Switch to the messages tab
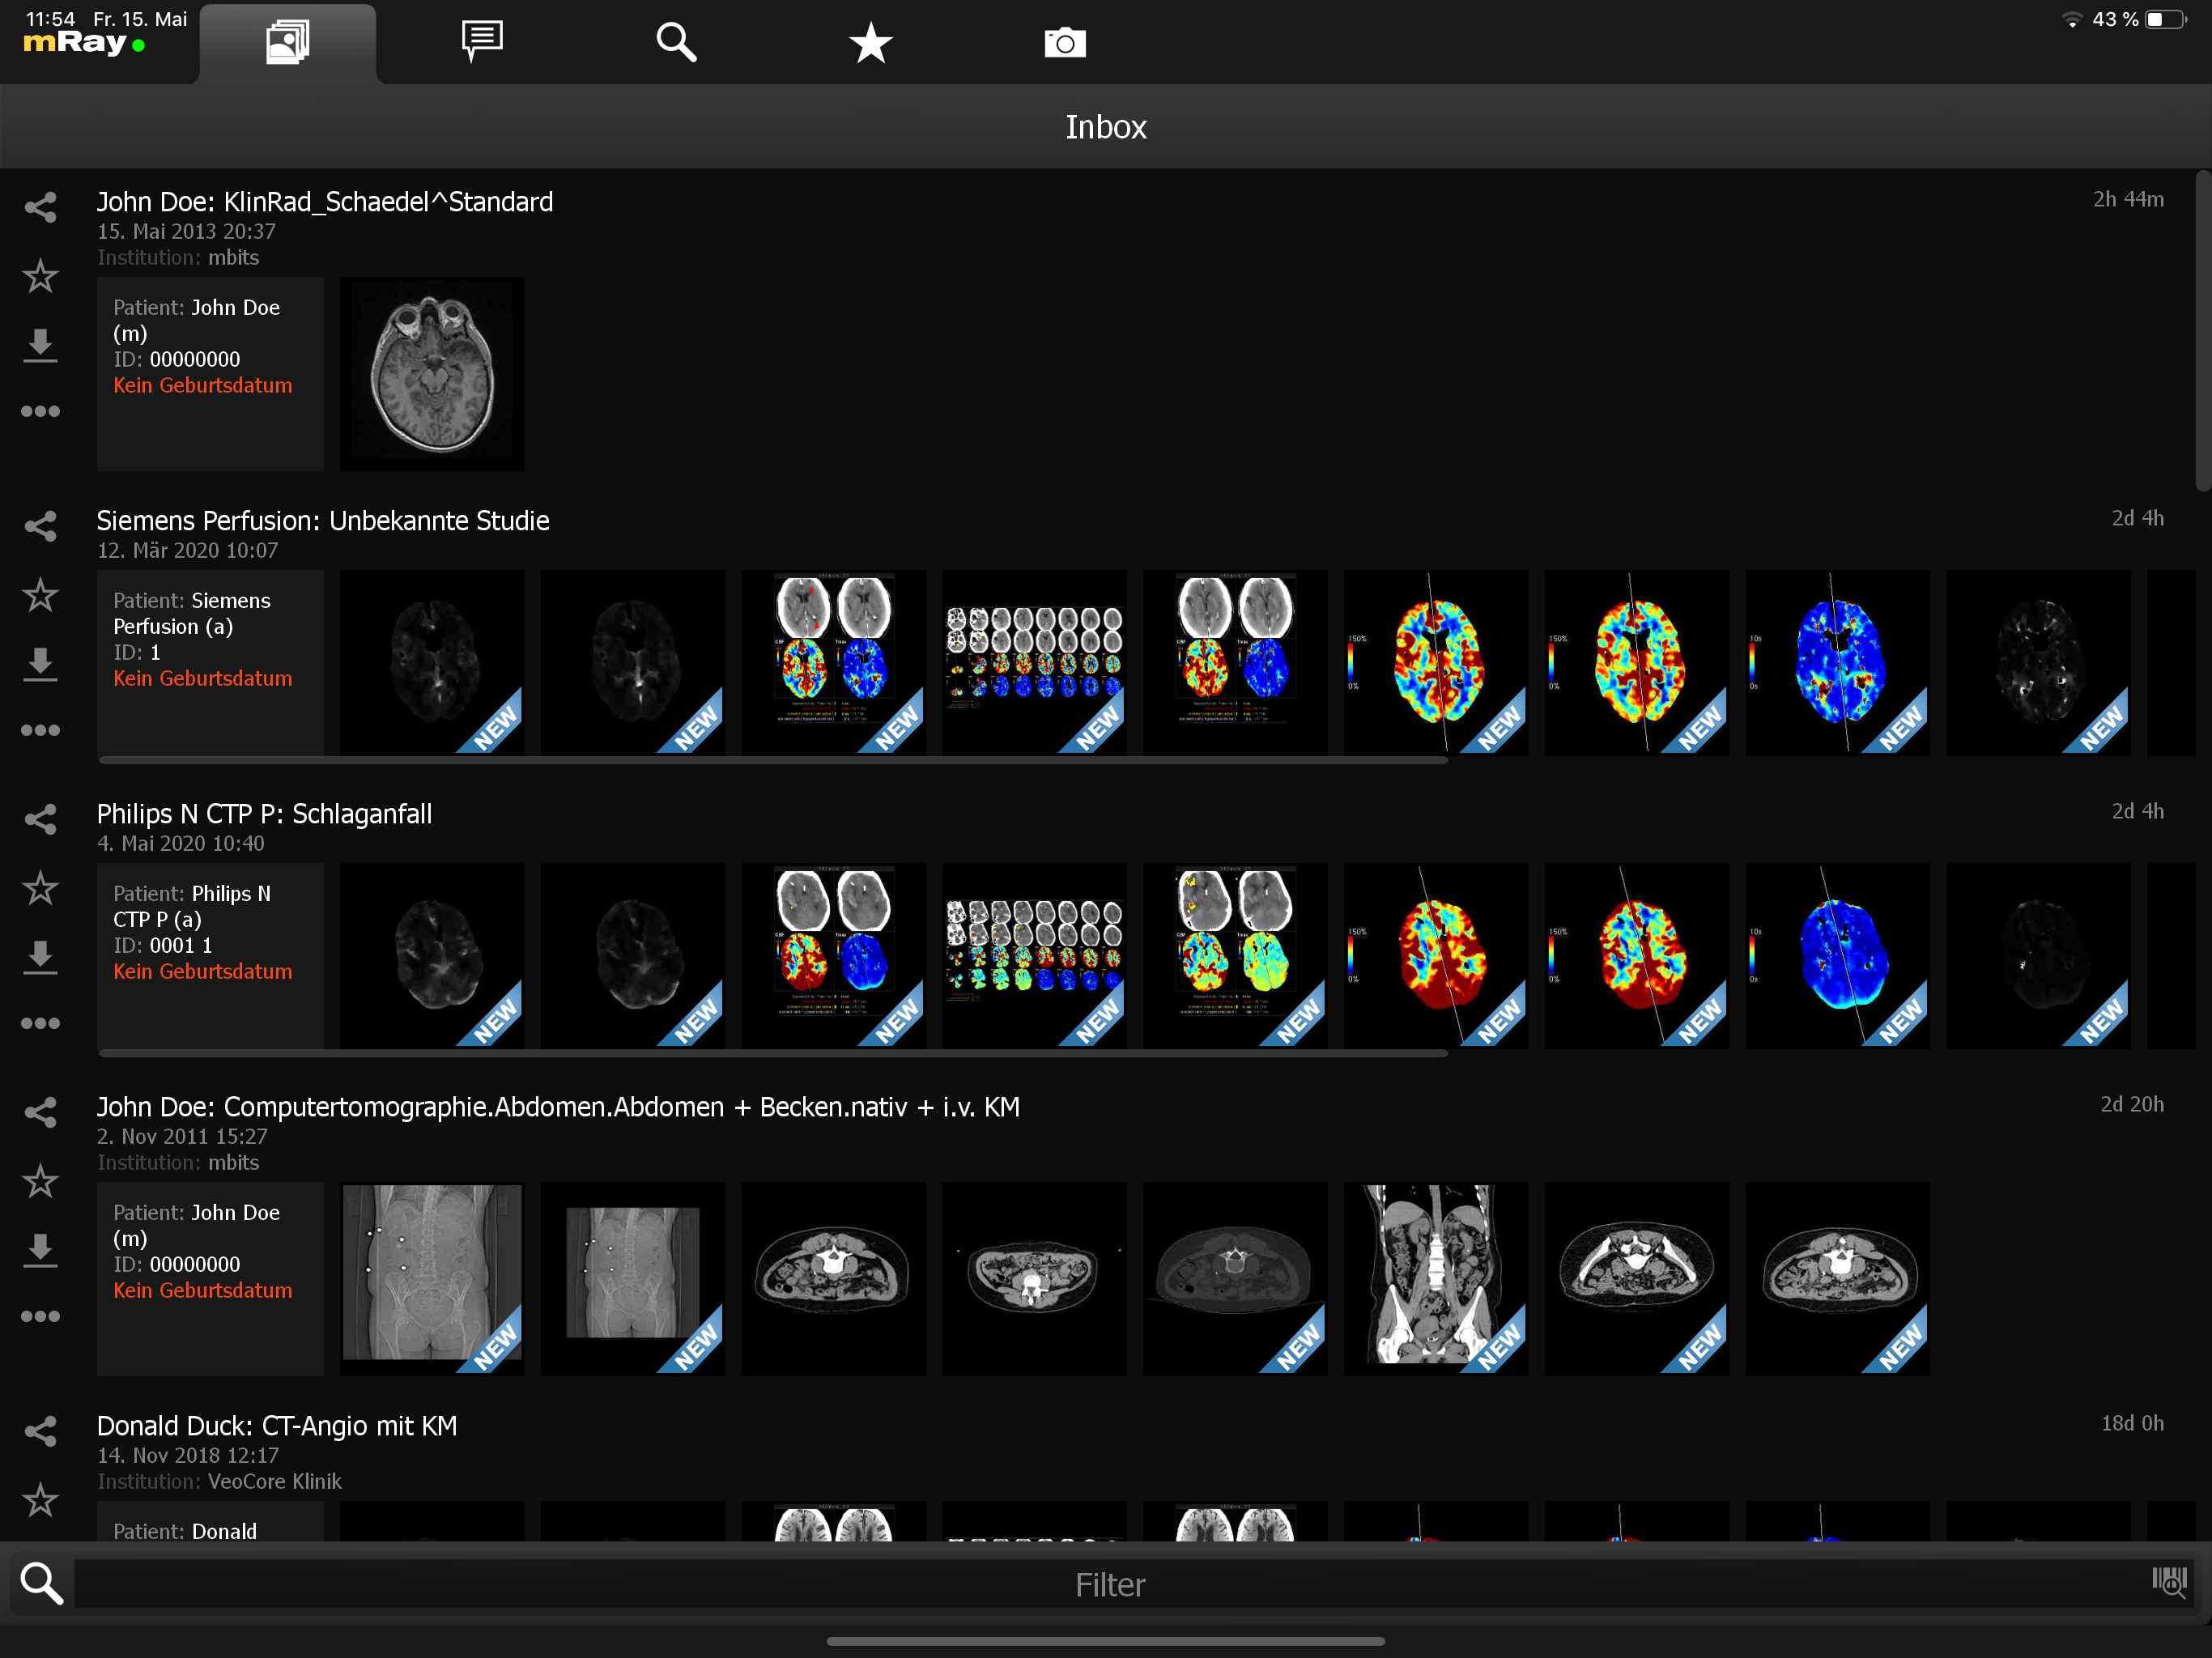The height and width of the screenshot is (1658, 2212). (482, 42)
